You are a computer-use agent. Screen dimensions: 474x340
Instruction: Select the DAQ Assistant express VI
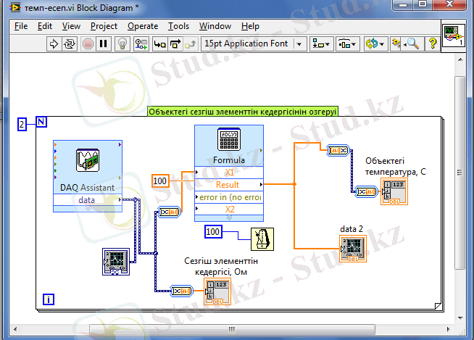(87, 162)
